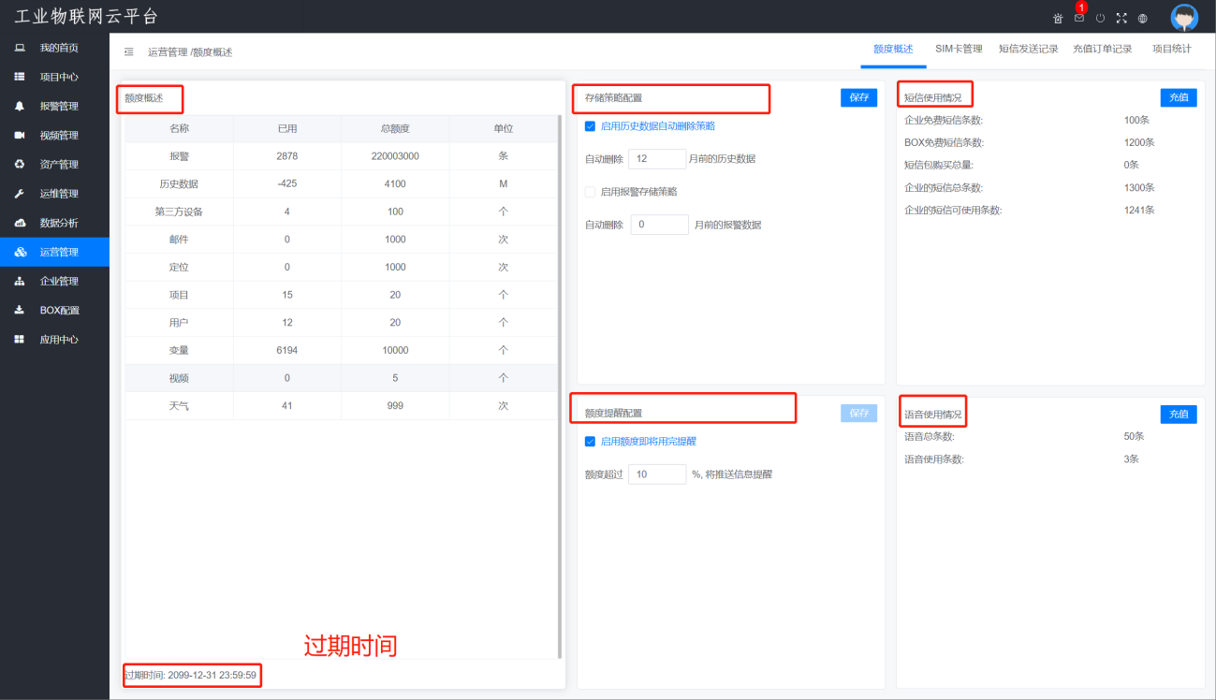1216x700 pixels.
Task: Select the 历史数据 row name cell
Action: pyautogui.click(x=179, y=184)
